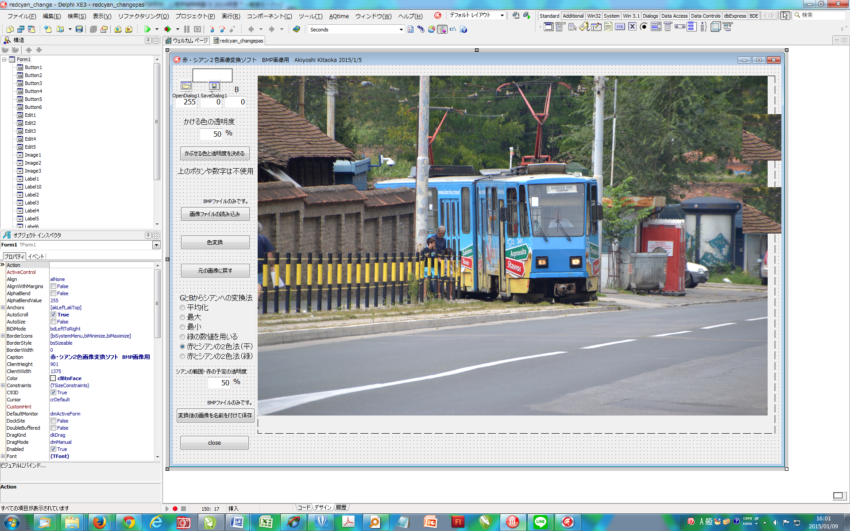
Task: Open the リファクタリング(O) menu
Action: [x=143, y=16]
